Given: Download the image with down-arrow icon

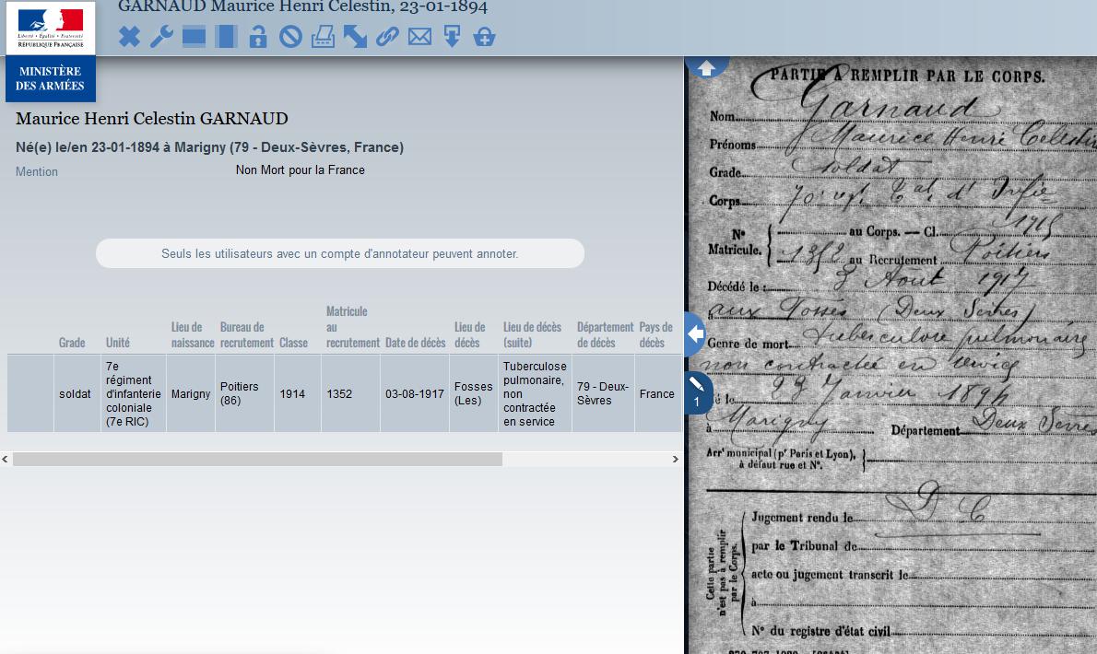Looking at the screenshot, I should coord(452,36).
